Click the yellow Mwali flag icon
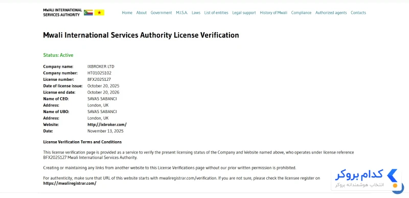 pos(99,12)
